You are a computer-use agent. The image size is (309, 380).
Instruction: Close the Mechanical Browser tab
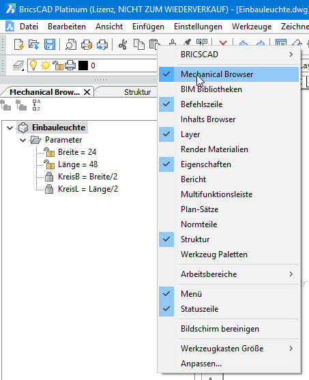[x=87, y=92]
